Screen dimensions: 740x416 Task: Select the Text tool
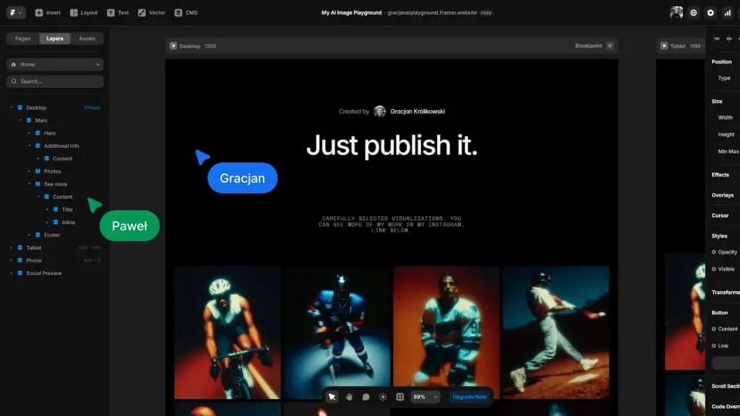tap(117, 13)
